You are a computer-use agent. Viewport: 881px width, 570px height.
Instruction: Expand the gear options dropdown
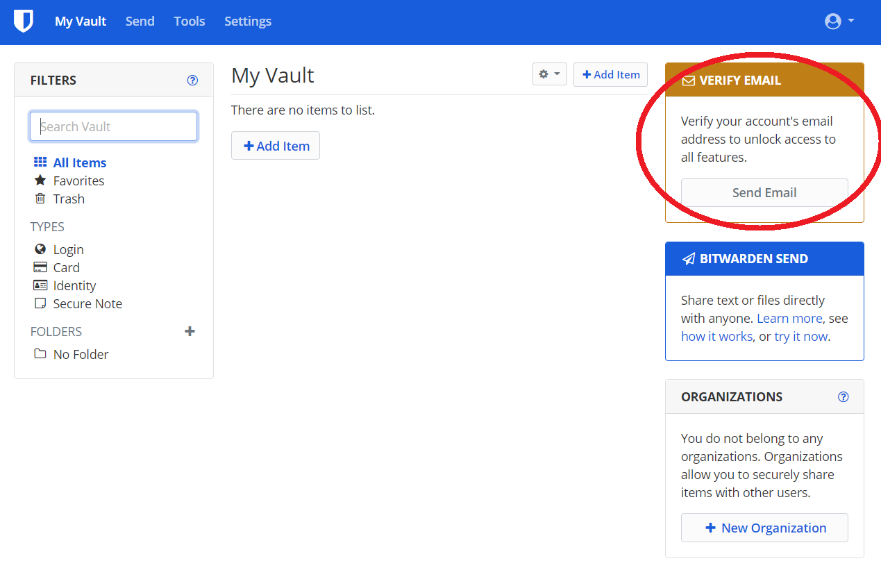[x=549, y=74]
